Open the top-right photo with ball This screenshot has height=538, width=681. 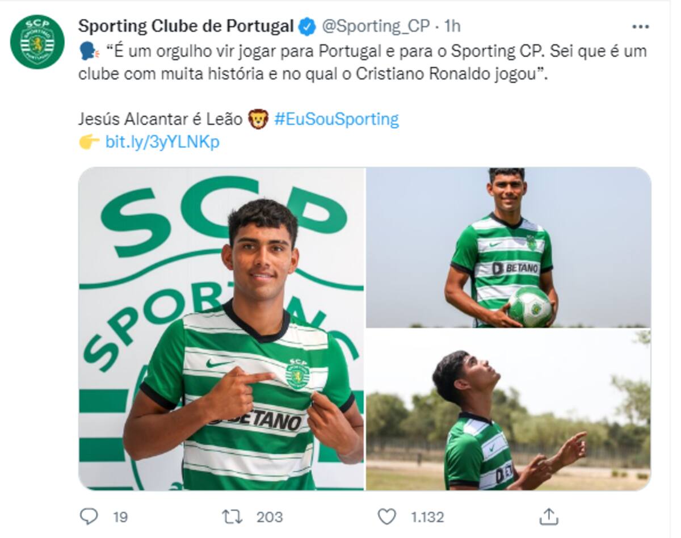pos(508,247)
